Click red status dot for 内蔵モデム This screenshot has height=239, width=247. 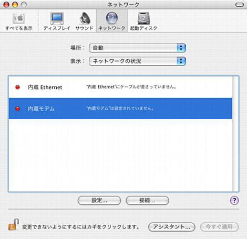[x=17, y=108]
